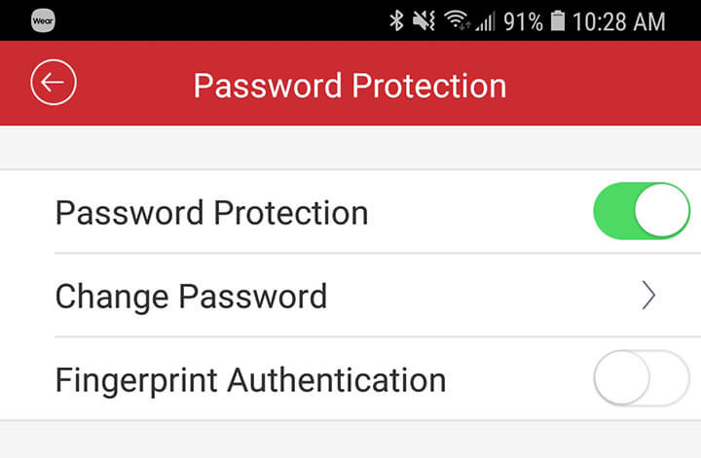Tap the 10:28 AM clock
This screenshot has height=458, width=701.
click(619, 21)
